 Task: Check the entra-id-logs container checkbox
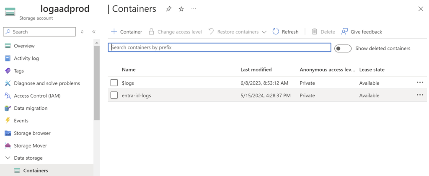[114, 95]
